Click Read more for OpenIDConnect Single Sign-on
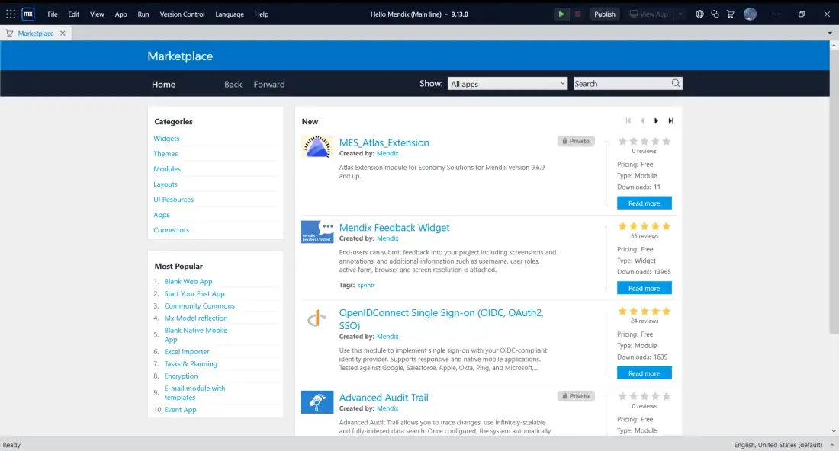 point(645,373)
